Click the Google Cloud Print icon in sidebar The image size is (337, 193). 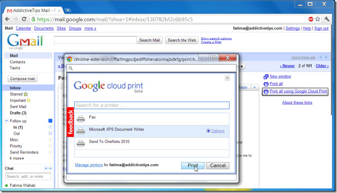tap(266, 92)
